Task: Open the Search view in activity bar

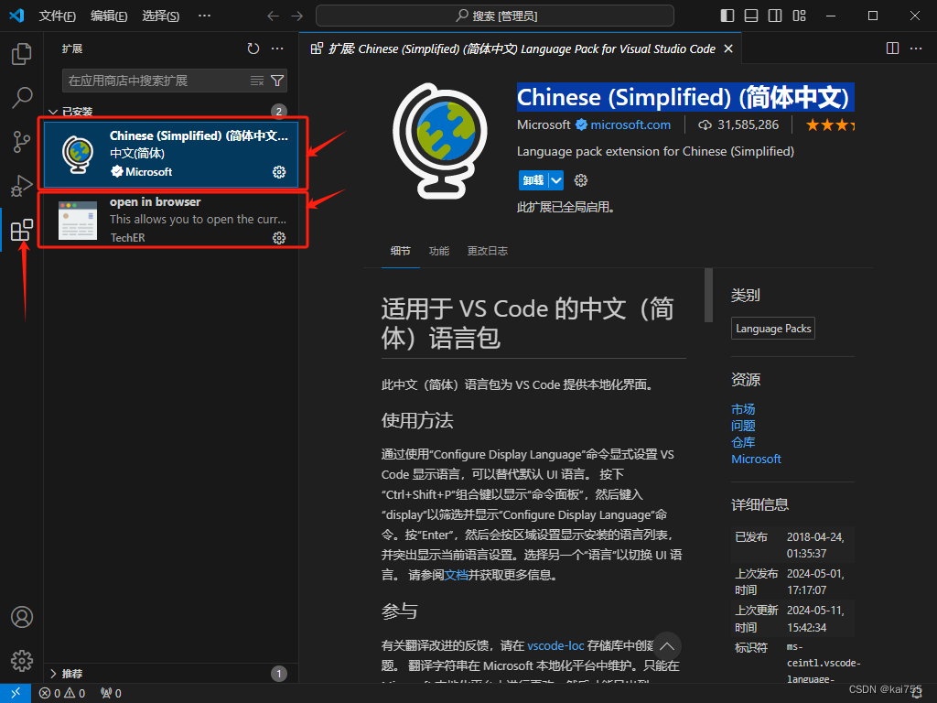Action: click(x=22, y=97)
